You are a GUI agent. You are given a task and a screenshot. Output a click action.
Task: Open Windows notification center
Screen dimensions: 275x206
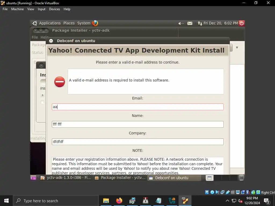pos(267,201)
